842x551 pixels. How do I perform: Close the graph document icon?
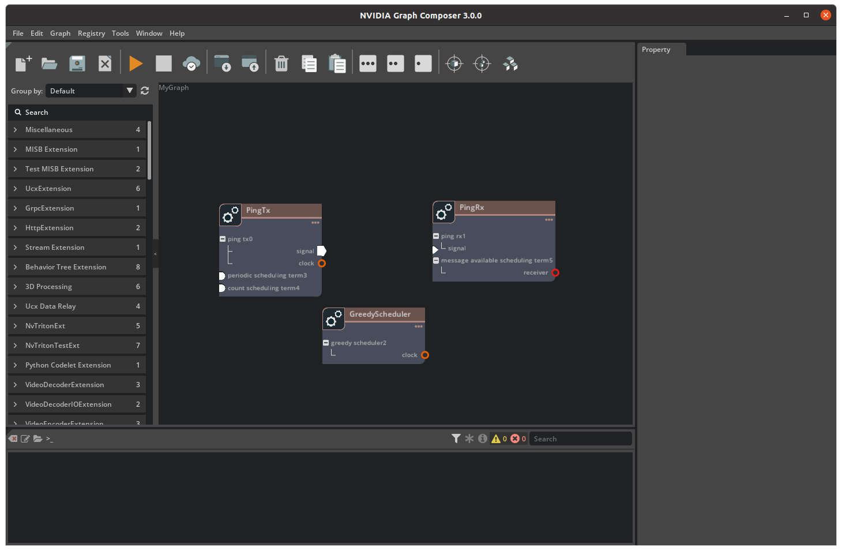pyautogui.click(x=105, y=63)
